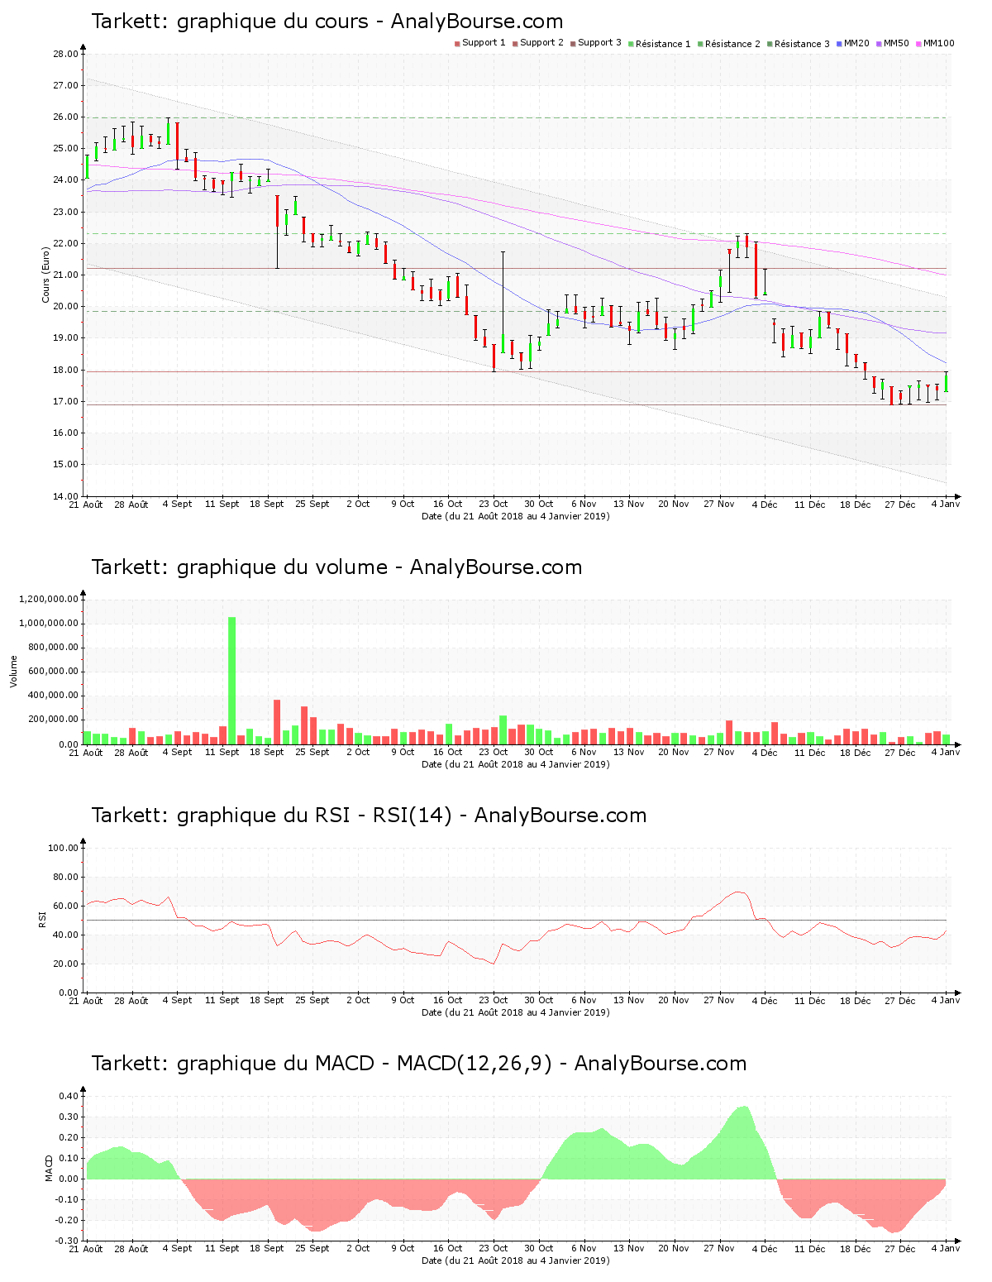Select the Résistance 2 legend entry
The image size is (992, 1282).
[729, 44]
